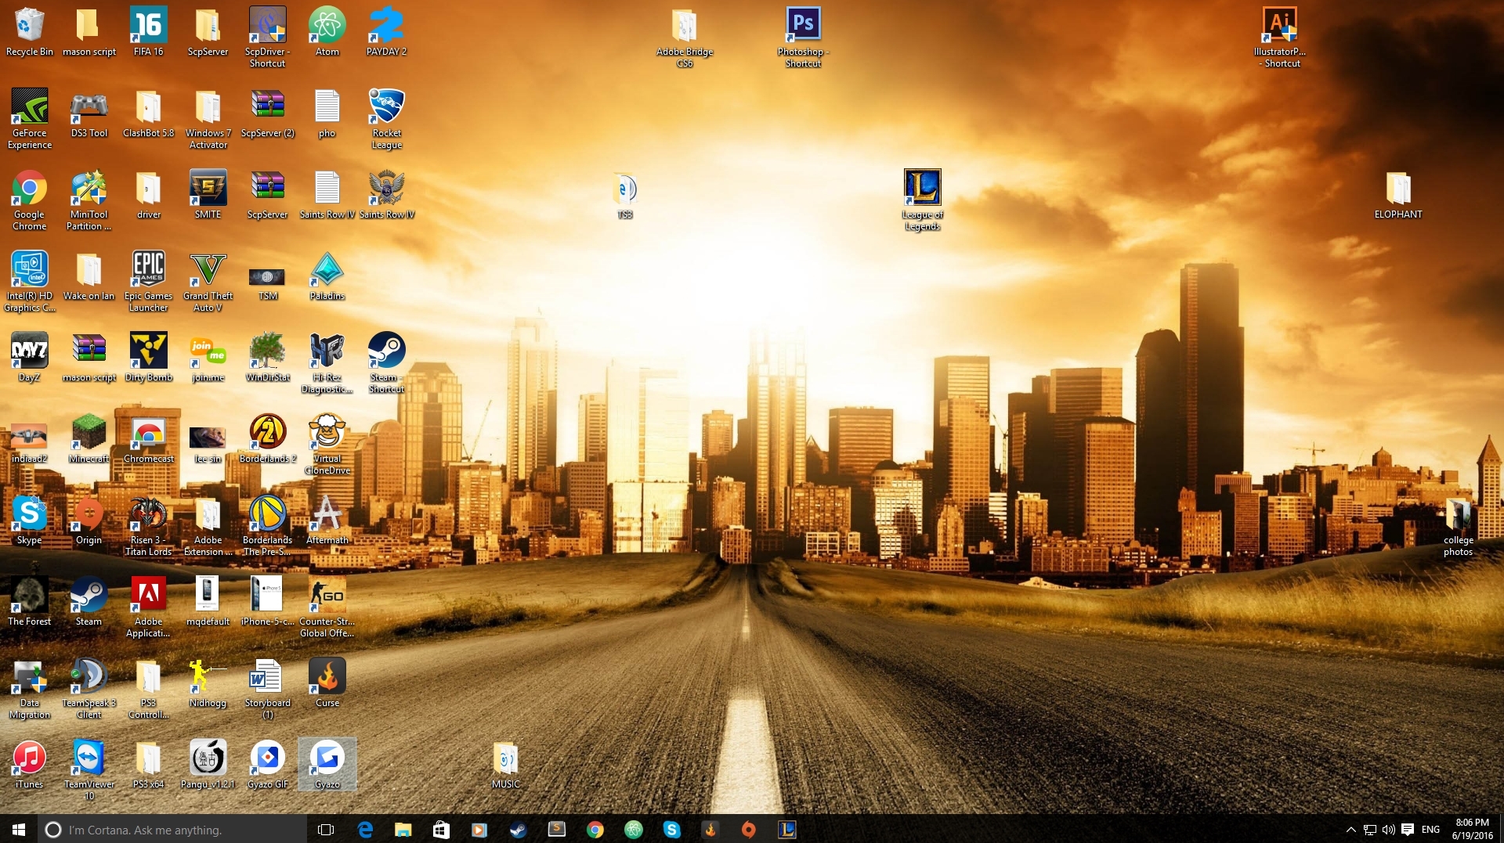
Task: Open File Explorer from the taskbar
Action: point(403,829)
